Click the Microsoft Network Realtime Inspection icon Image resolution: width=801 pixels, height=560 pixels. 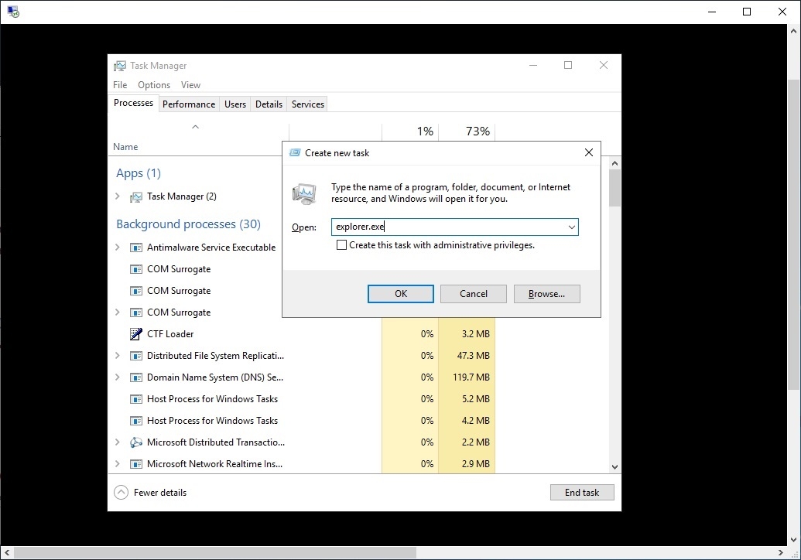tap(136, 464)
